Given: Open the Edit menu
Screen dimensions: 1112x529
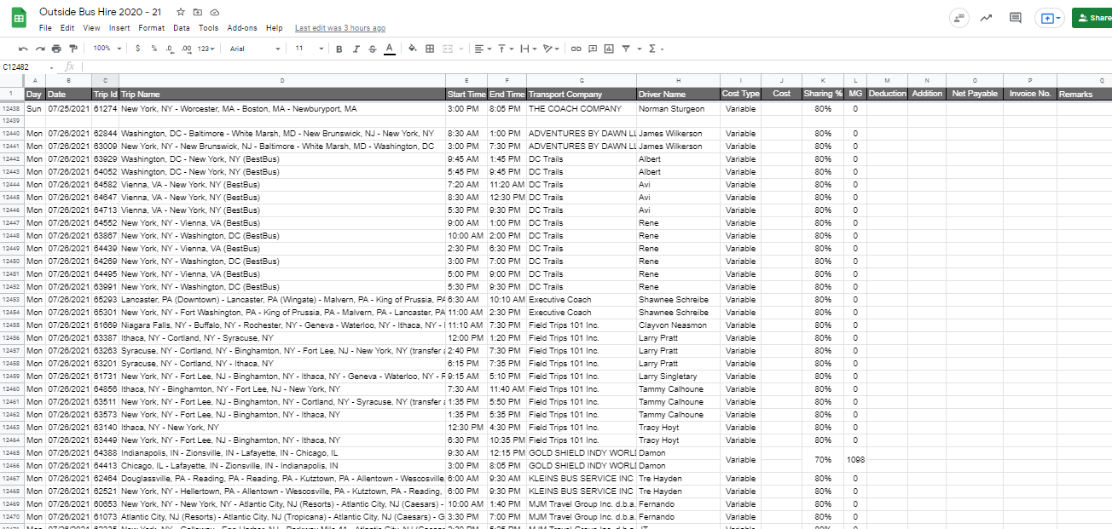Looking at the screenshot, I should [x=67, y=28].
